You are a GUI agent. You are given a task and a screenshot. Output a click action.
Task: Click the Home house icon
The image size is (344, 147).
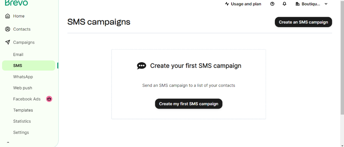click(8, 16)
